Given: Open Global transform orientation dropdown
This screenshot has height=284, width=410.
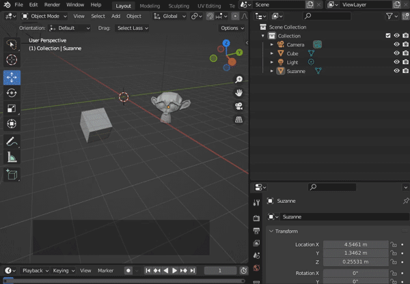Looking at the screenshot, I should click(x=169, y=16).
